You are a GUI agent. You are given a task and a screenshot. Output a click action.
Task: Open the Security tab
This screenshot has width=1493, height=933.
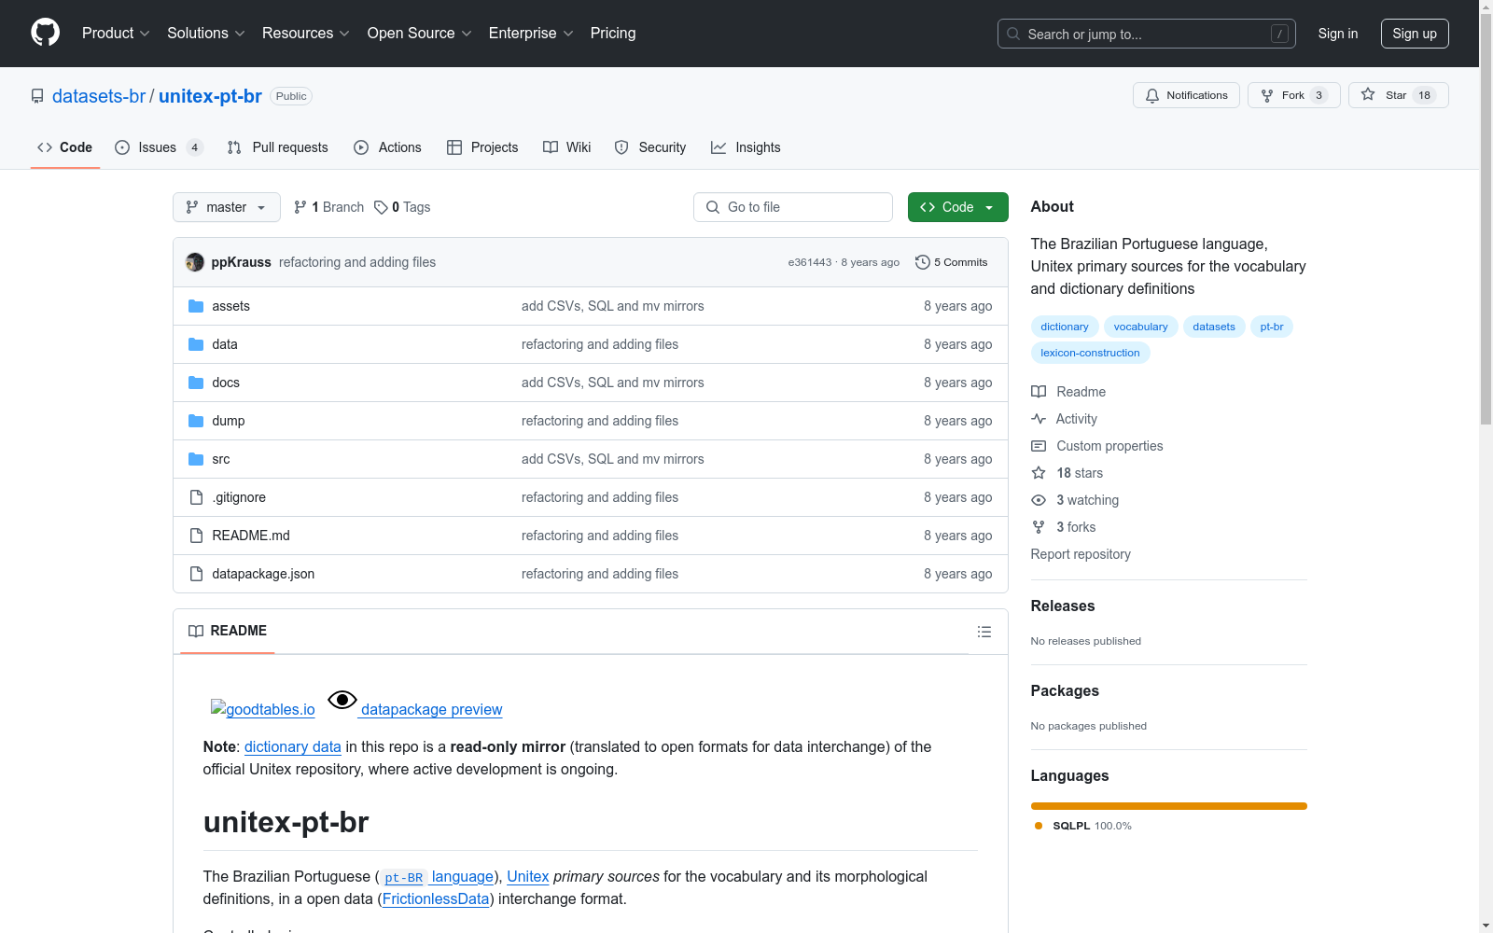[650, 147]
